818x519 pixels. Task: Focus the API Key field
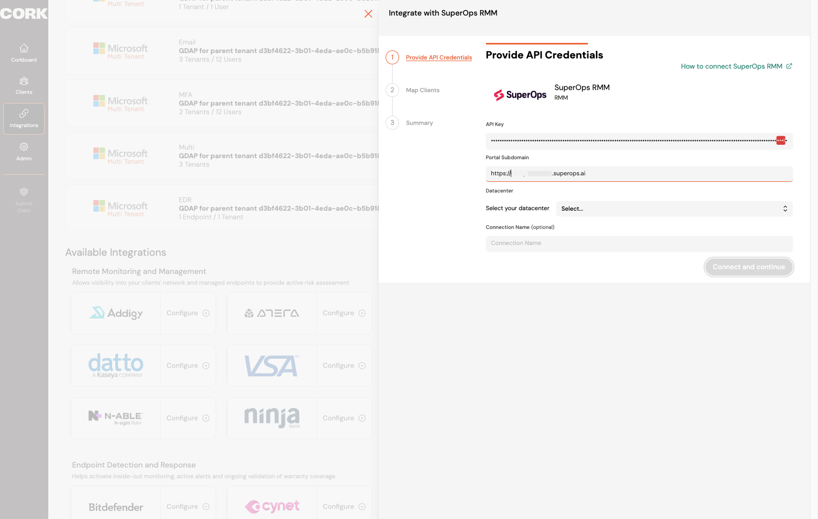tap(639, 141)
